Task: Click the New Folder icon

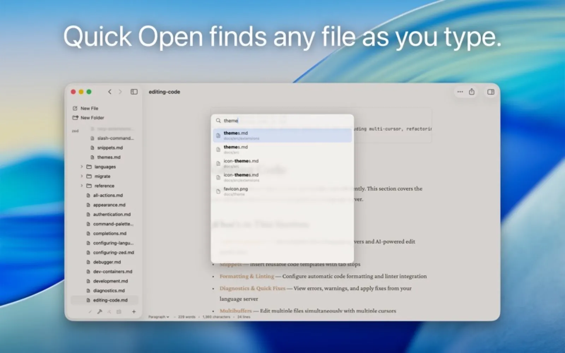Action: tap(75, 118)
